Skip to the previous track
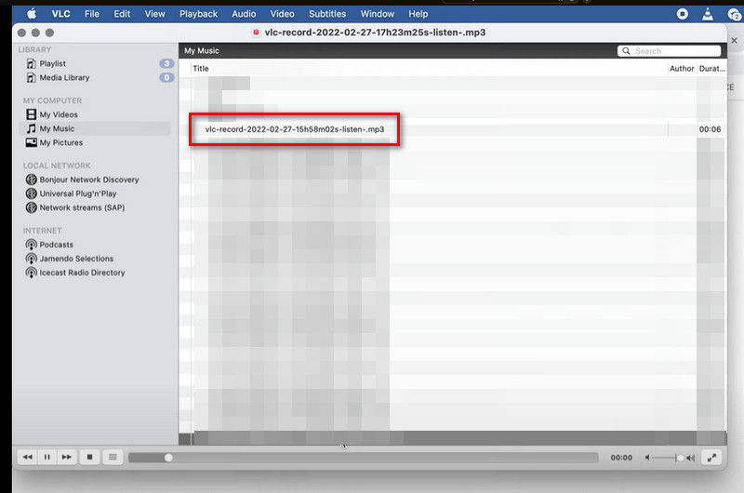This screenshot has height=493, width=744. [28, 457]
